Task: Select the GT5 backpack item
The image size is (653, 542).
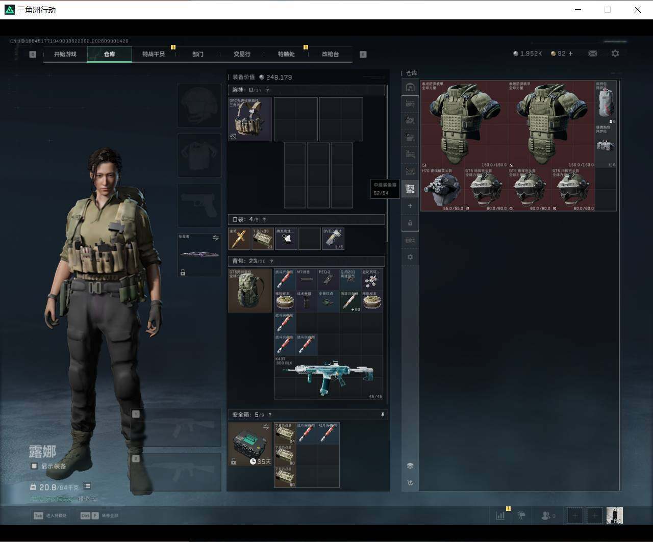Action: coord(250,290)
